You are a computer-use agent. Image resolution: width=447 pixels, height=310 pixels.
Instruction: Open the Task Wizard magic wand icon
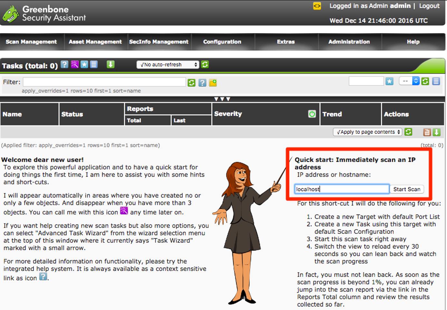point(75,64)
